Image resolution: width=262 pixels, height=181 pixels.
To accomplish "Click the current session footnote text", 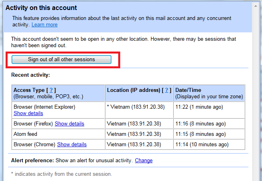I will [x=62, y=174].
